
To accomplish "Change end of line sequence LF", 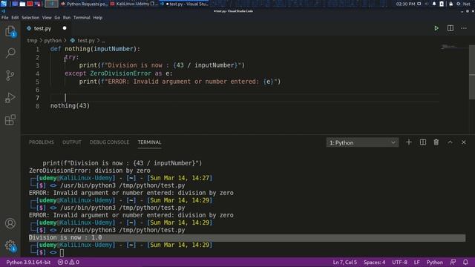I will [417, 262].
